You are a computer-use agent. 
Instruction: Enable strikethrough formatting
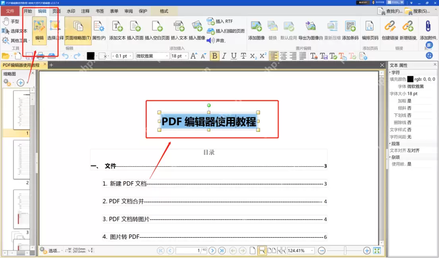[244, 56]
